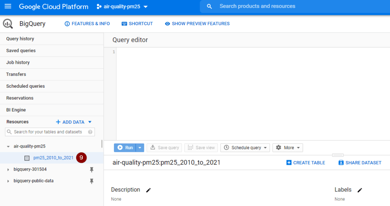The width and height of the screenshot is (390, 206).
Task: Toggle pin for bigquery-public-data project
Action: [91, 181]
